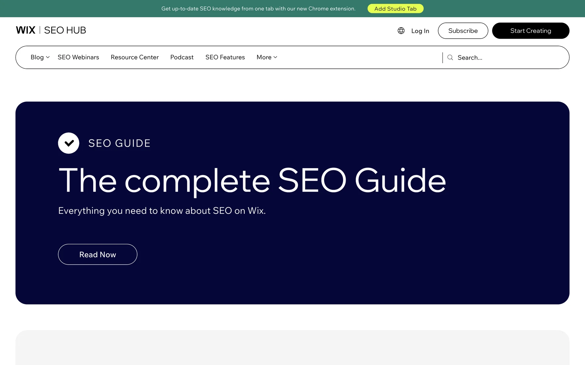585x365 pixels.
Task: Click the Start Creating button
Action: point(530,31)
